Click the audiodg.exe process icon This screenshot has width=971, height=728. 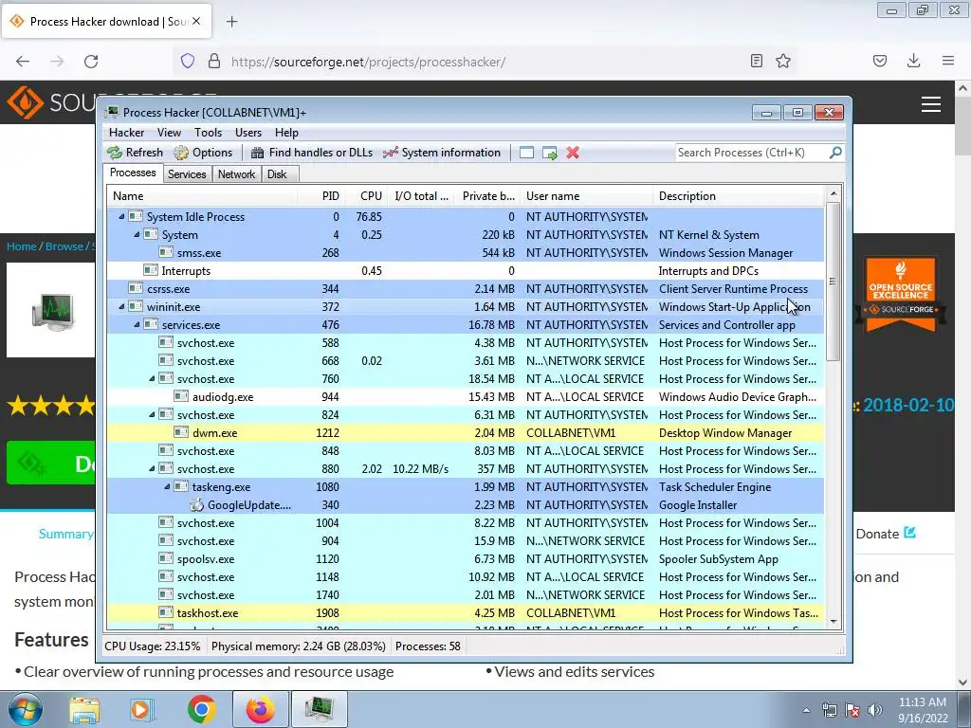pyautogui.click(x=181, y=397)
